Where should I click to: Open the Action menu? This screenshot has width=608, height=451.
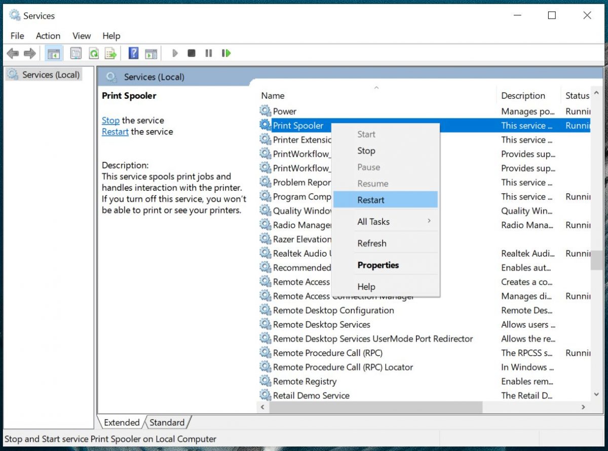tap(48, 36)
